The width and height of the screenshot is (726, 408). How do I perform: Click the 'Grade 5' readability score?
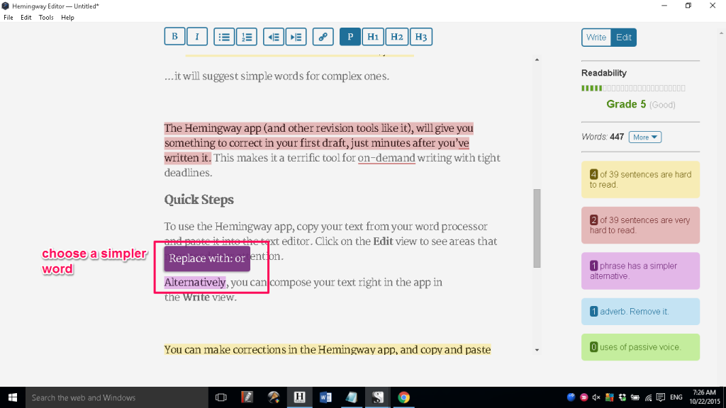tap(626, 104)
